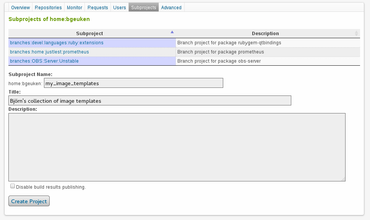
Task: Open the Advanced tab
Action: click(171, 8)
